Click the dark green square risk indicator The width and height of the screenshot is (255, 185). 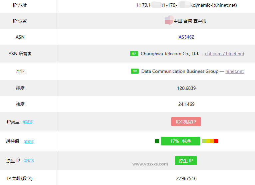point(157,141)
